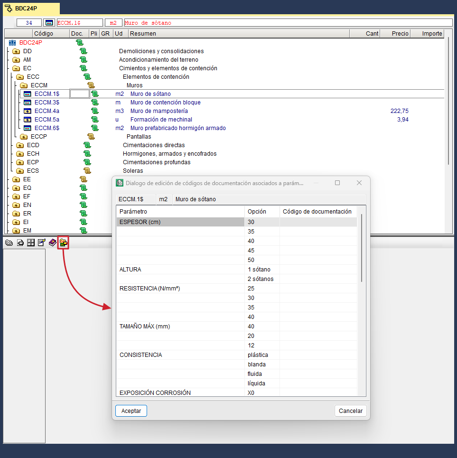Click the Doc. cell on the ECCM.1$ row

(79, 94)
